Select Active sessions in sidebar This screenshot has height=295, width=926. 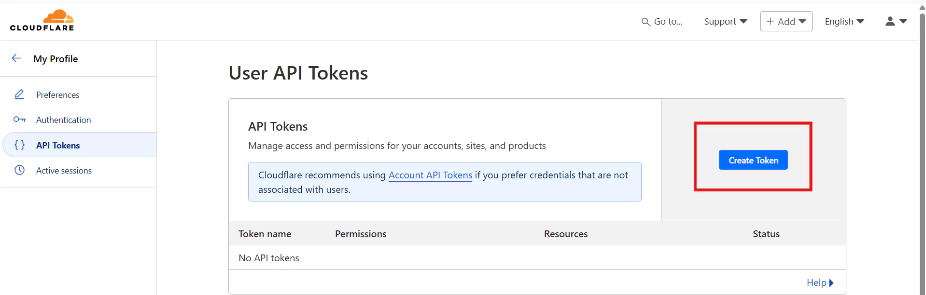click(x=64, y=171)
